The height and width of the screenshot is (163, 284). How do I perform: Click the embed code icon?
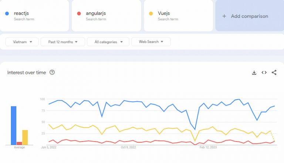point(264,73)
